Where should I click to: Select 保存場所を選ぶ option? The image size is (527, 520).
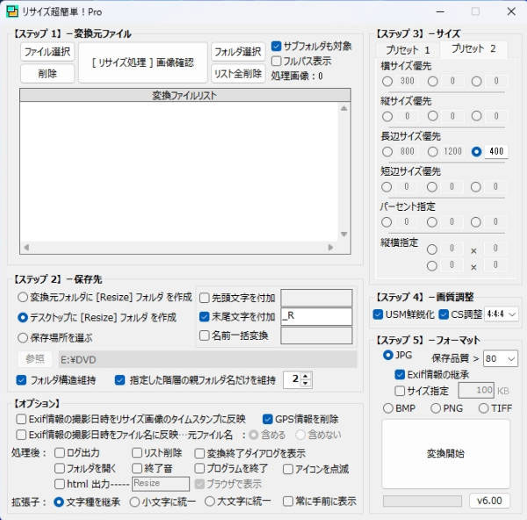[x=23, y=338]
